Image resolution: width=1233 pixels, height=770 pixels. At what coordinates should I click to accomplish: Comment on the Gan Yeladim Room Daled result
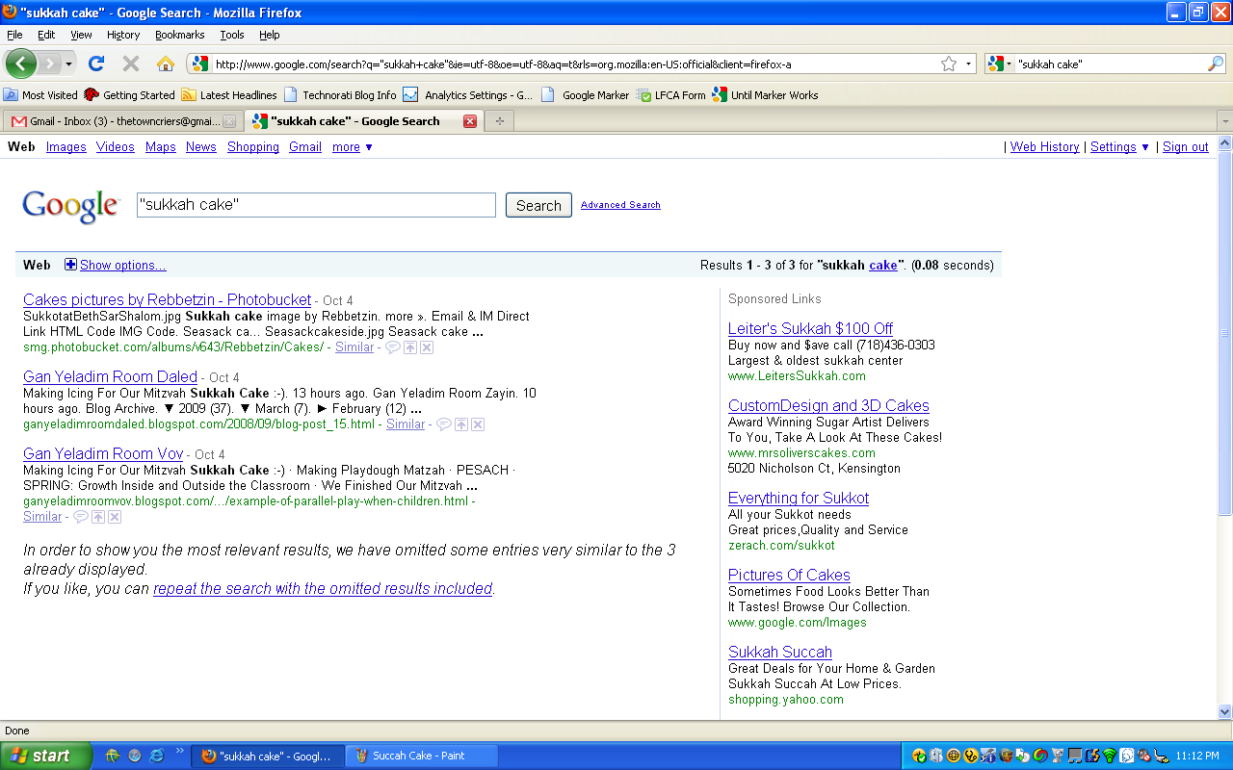tap(444, 424)
